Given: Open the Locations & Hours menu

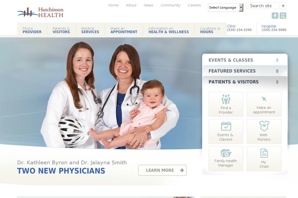Looking at the screenshot, I should pos(210,30).
